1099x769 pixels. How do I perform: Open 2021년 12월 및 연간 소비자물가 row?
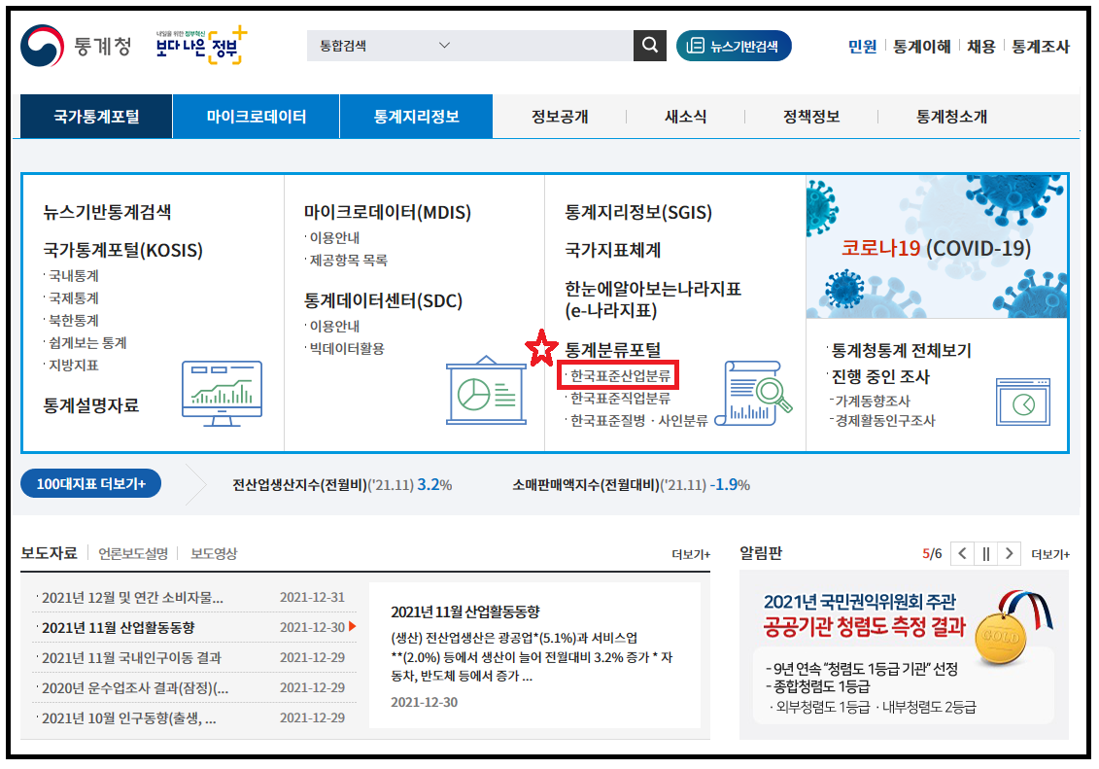[195, 597]
